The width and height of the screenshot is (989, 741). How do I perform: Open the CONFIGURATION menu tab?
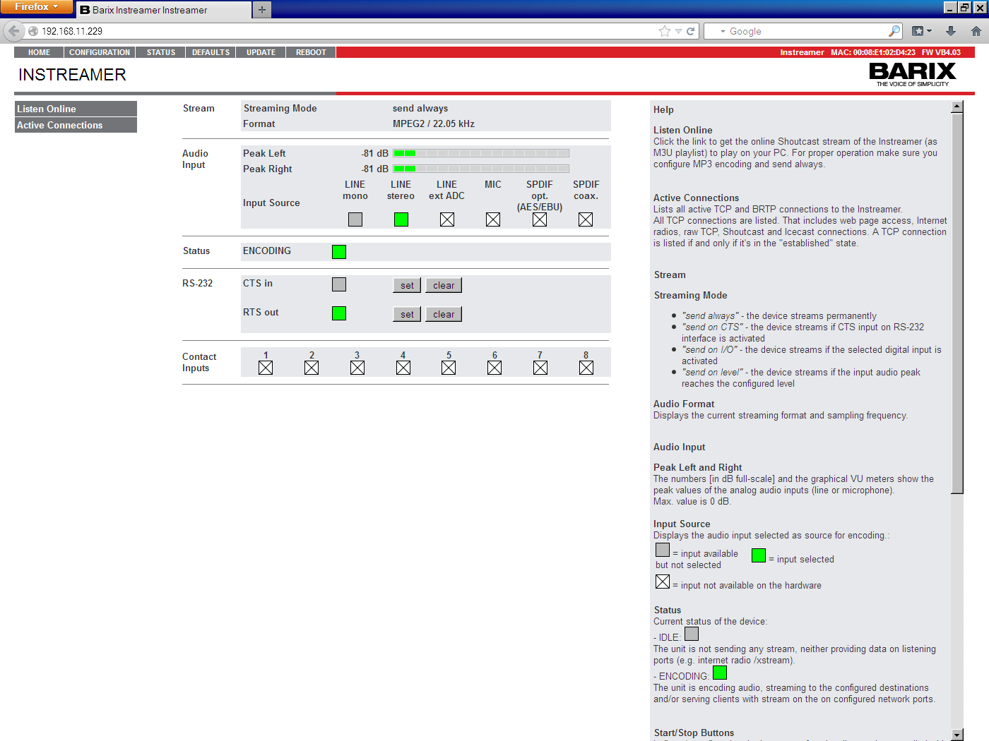[x=100, y=52]
